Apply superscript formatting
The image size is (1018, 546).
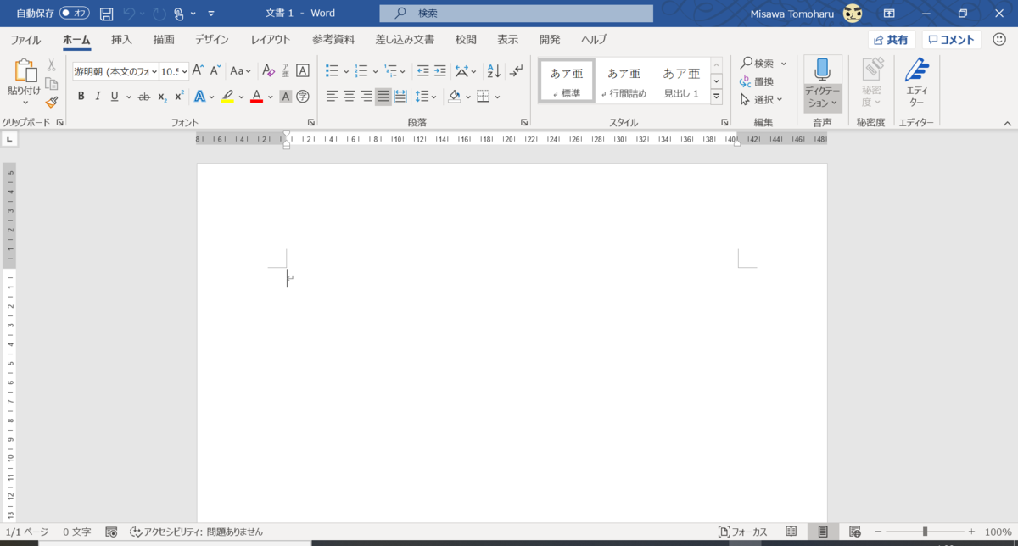(x=179, y=97)
